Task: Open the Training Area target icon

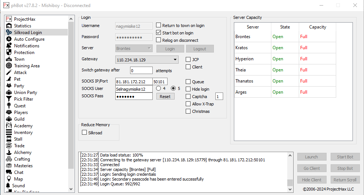Action: click(9, 66)
